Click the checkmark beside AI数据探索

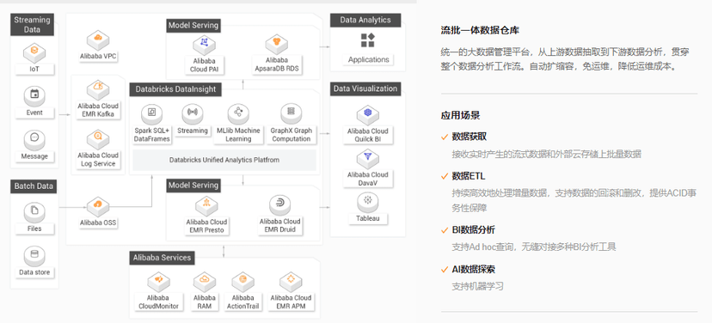click(444, 270)
